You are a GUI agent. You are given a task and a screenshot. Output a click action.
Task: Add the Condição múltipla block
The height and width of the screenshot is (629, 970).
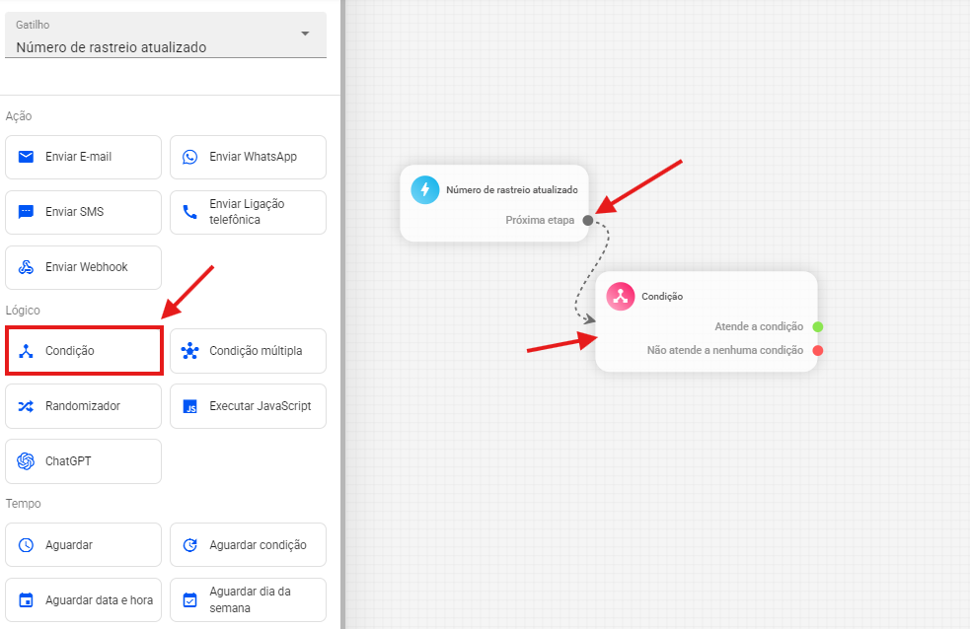click(248, 351)
